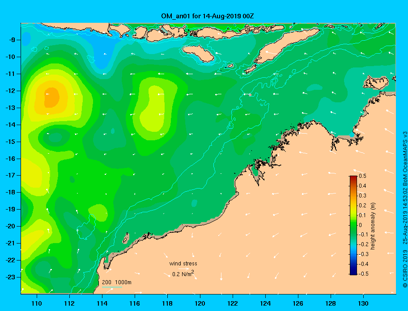408x311 pixels.
Task: Click the latitude label '-15'
Action: [x=10, y=142]
